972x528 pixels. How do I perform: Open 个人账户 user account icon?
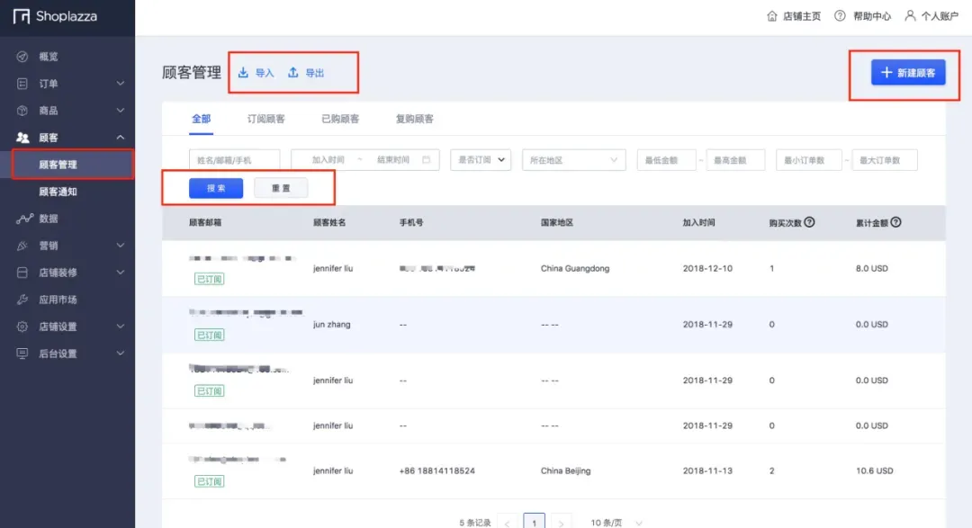[x=910, y=15]
